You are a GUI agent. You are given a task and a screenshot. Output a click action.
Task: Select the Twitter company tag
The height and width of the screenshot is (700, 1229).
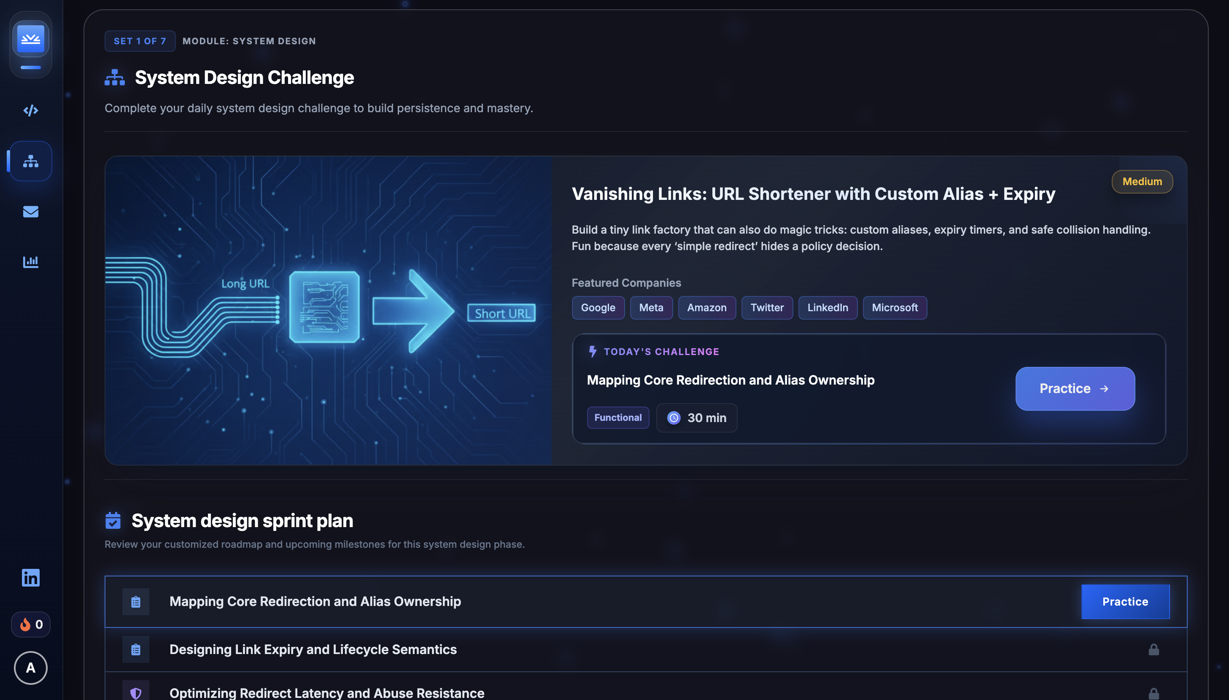[x=766, y=308]
